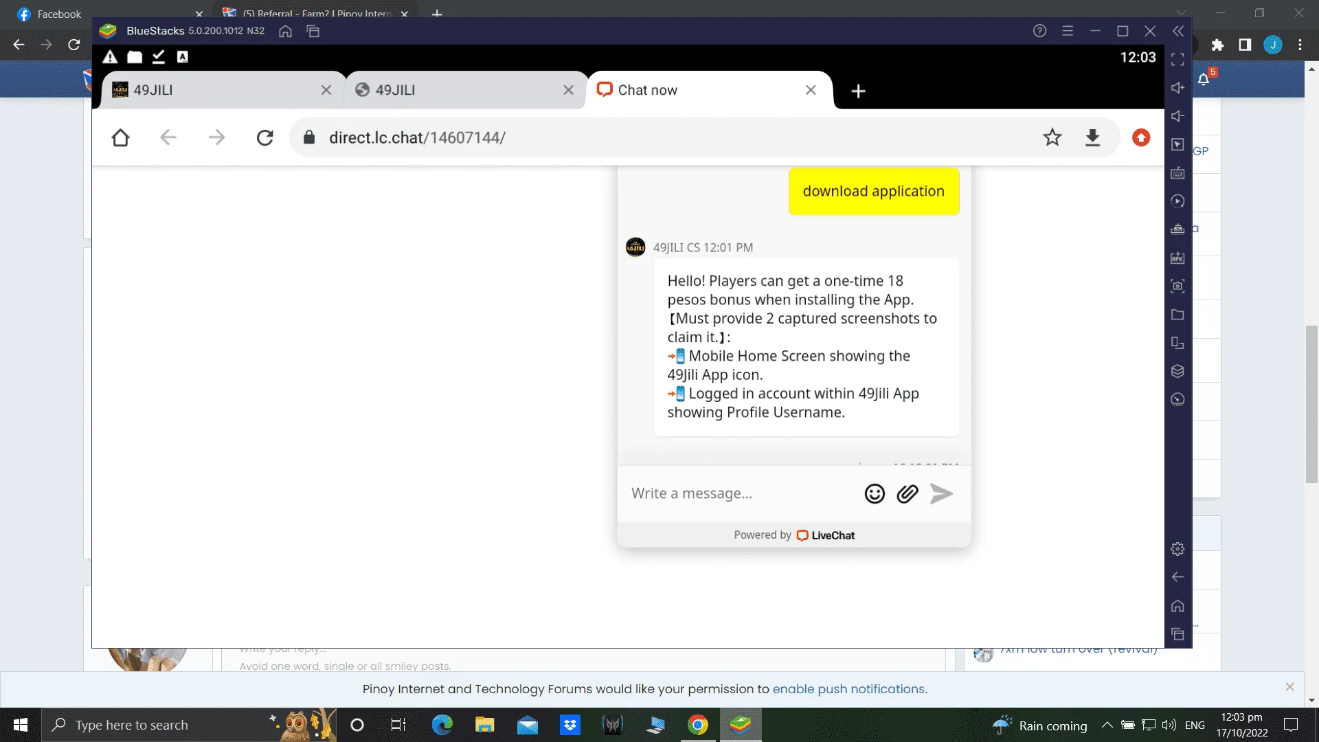This screenshot has height=742, width=1319.
Task: Open the BlueStacks multi-instance windows icon
Action: tap(313, 31)
